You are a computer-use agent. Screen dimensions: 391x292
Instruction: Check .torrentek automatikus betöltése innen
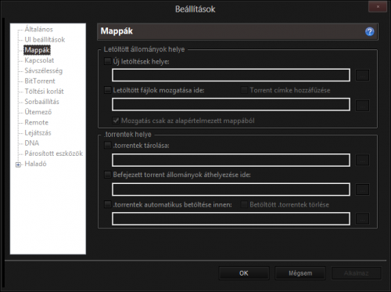(x=107, y=204)
